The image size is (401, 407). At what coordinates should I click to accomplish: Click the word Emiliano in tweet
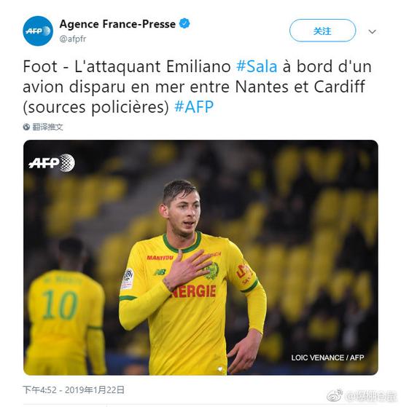198,66
